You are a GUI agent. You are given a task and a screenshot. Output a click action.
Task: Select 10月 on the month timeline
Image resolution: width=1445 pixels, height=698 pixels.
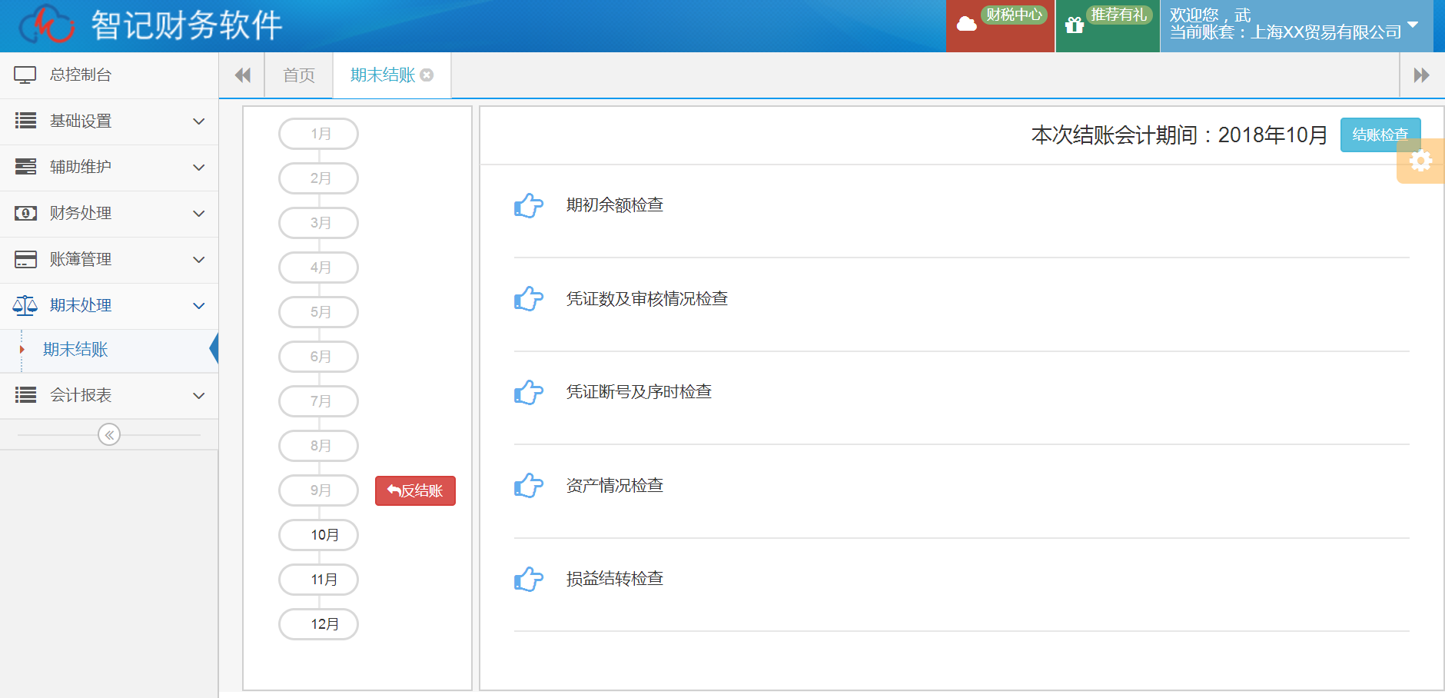(x=318, y=535)
